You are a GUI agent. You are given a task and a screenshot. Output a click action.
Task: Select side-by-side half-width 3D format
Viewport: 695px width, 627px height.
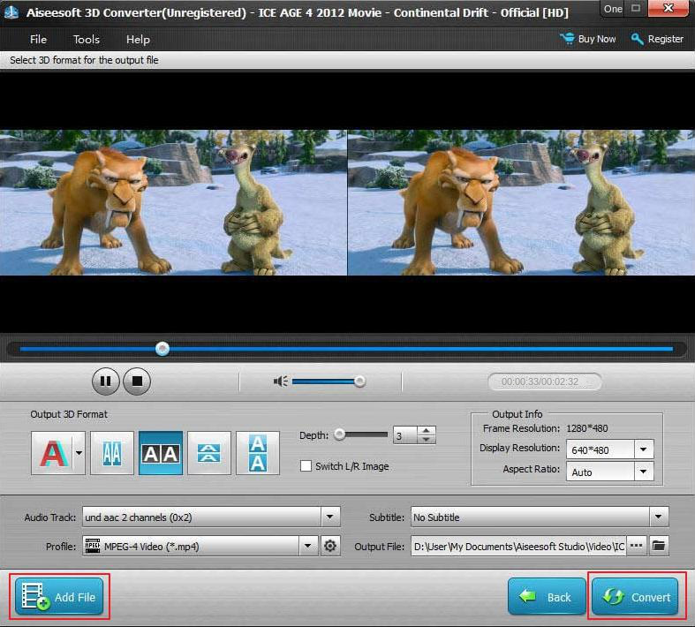click(x=112, y=453)
